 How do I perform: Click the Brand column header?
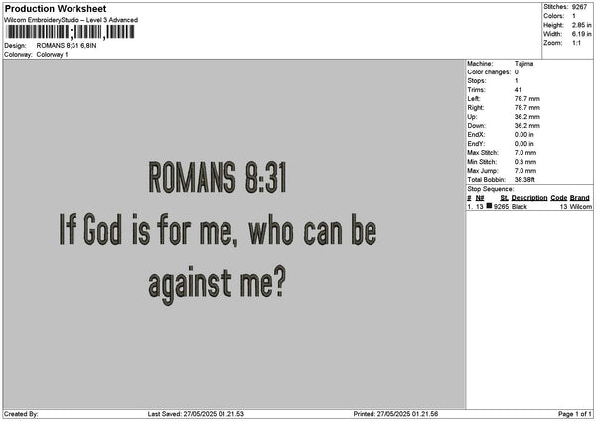pos(580,198)
